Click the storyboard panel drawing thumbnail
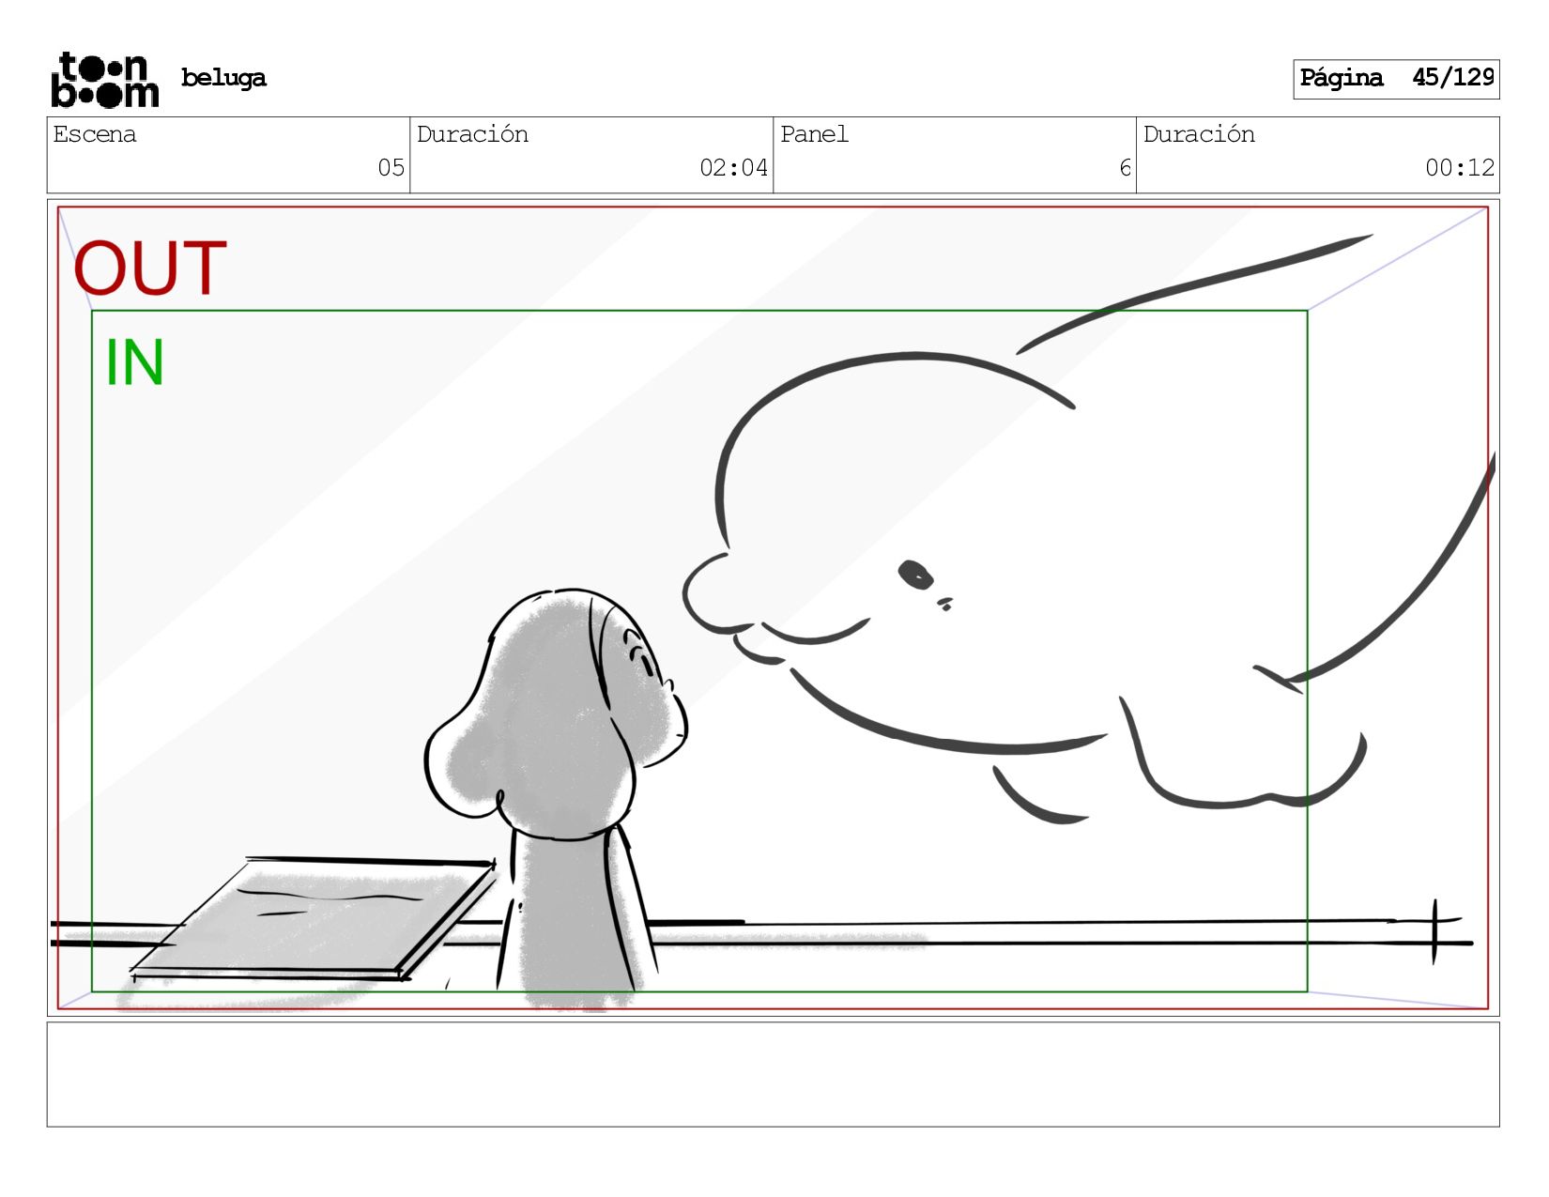 point(773,607)
